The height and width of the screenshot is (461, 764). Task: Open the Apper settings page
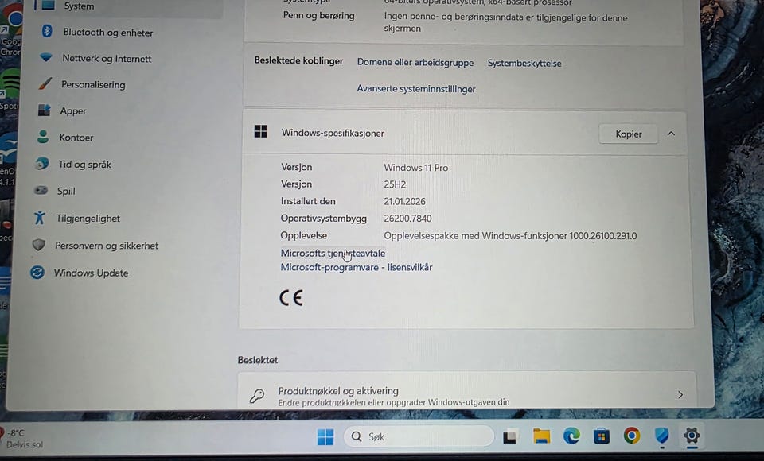[x=73, y=111]
